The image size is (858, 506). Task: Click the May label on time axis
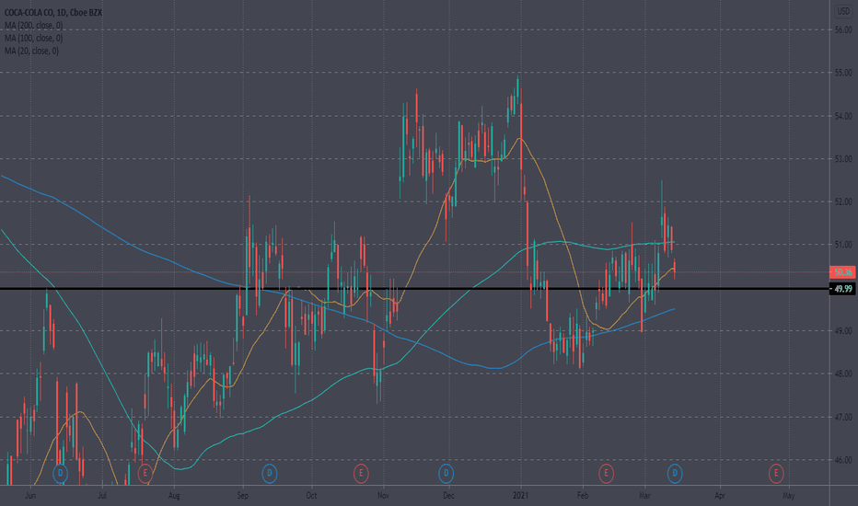point(789,496)
